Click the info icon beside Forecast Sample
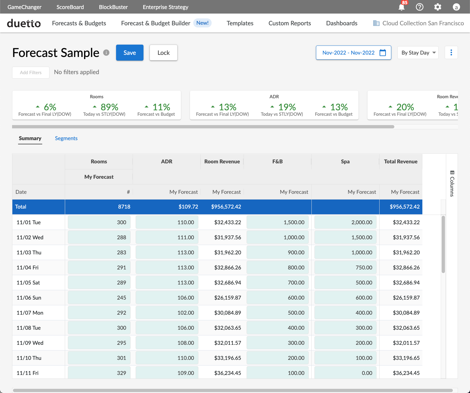 pyautogui.click(x=106, y=53)
